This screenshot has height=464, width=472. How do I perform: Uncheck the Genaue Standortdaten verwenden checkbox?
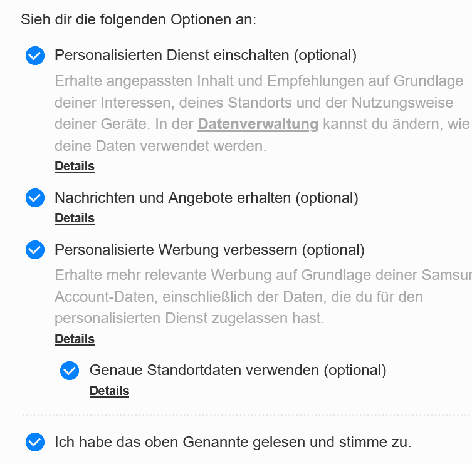(x=70, y=371)
